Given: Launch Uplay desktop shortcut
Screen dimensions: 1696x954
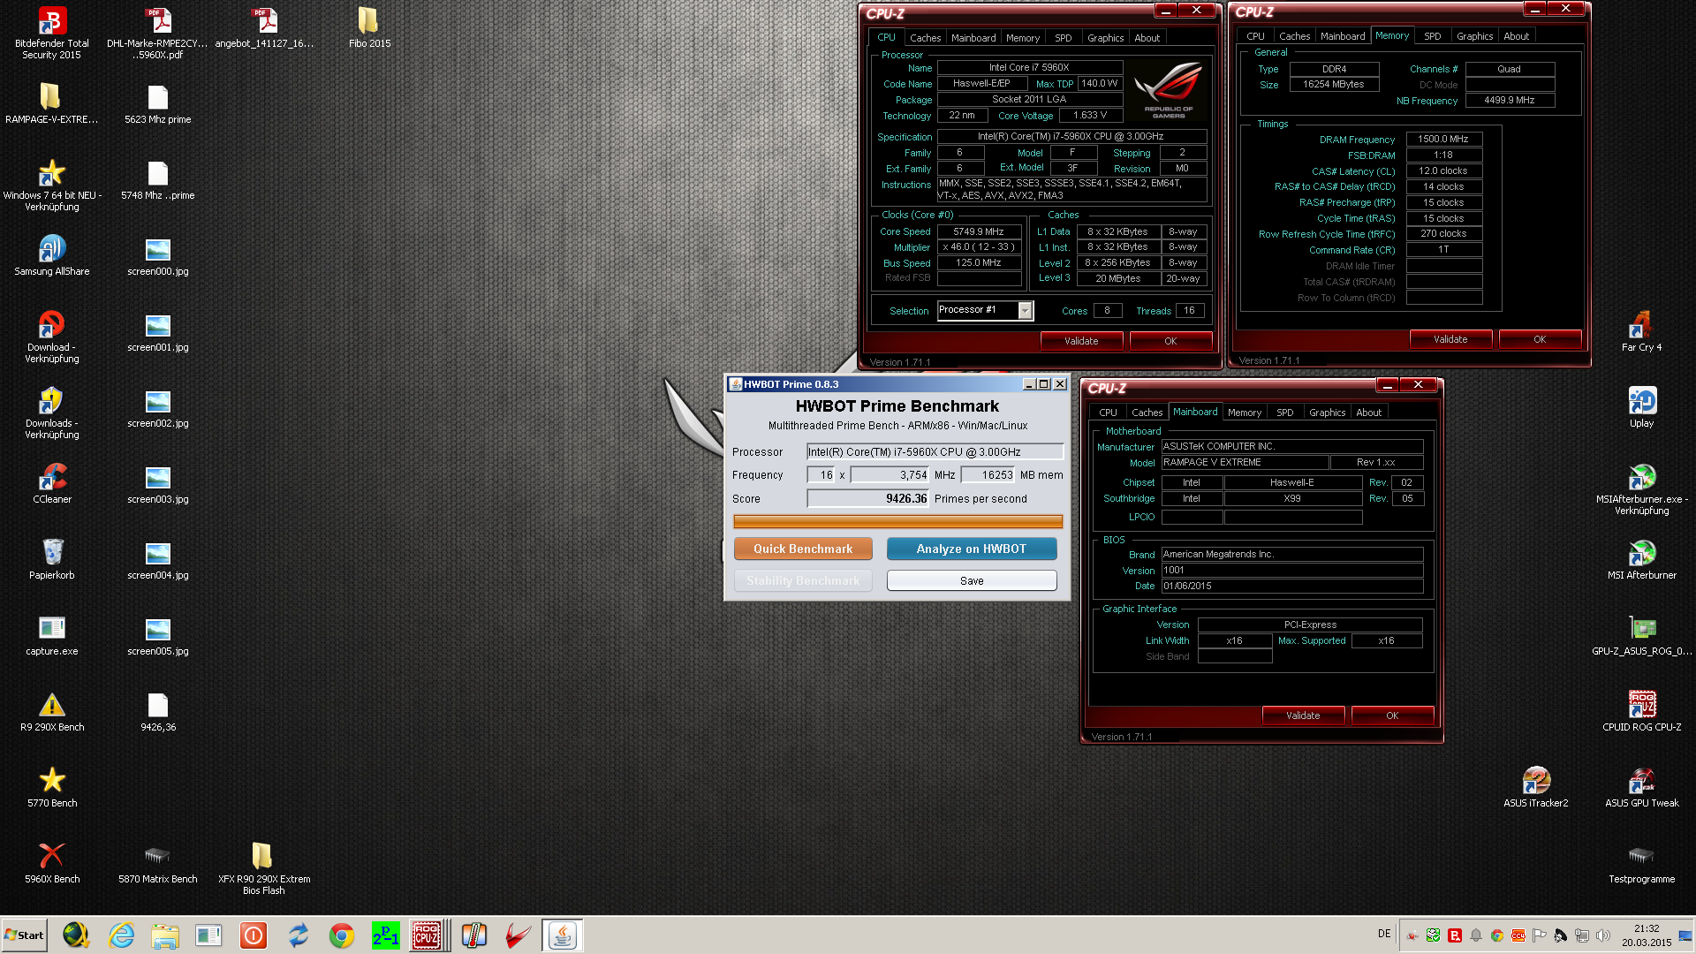Looking at the screenshot, I should tap(1641, 407).
